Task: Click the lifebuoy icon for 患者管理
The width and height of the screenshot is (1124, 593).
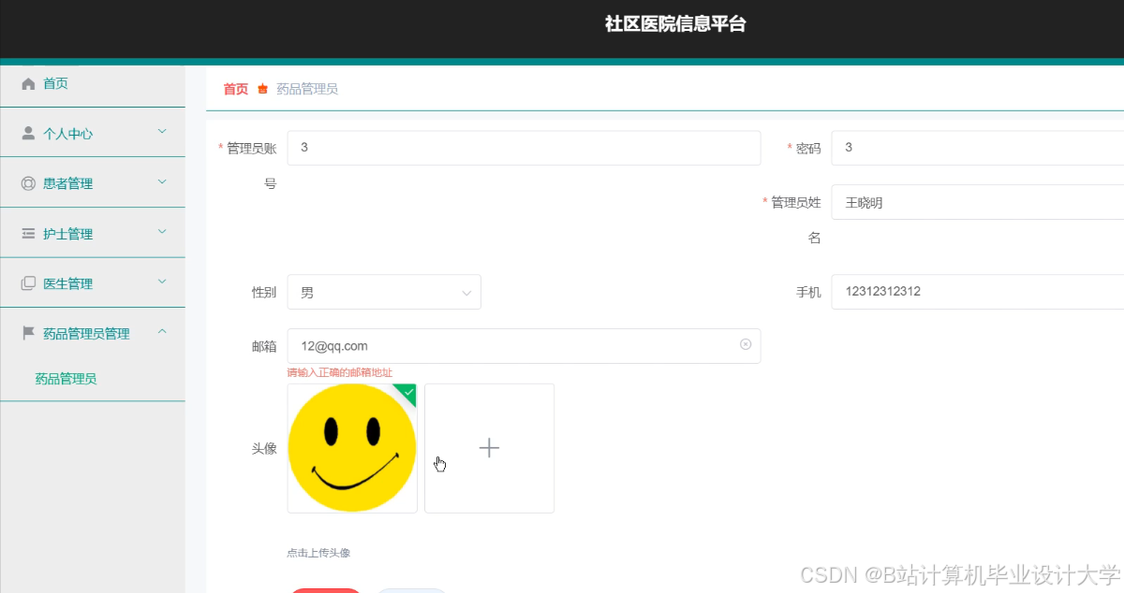Action: tap(28, 183)
